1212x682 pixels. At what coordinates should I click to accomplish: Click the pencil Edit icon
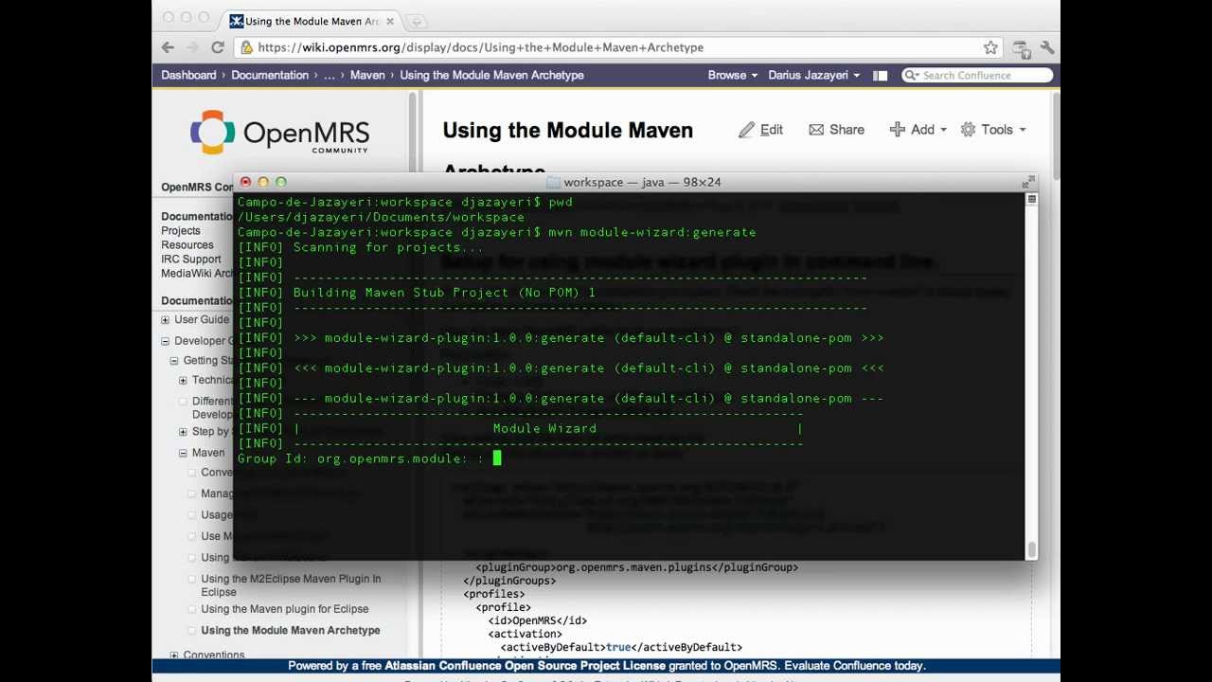(747, 130)
